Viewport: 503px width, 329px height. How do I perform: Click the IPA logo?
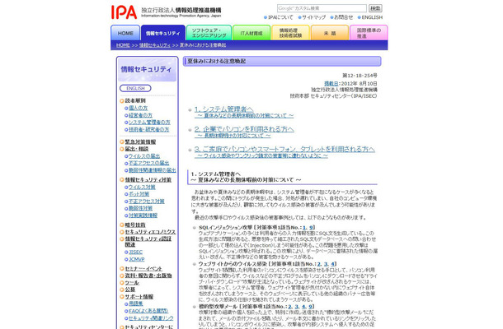124,12
